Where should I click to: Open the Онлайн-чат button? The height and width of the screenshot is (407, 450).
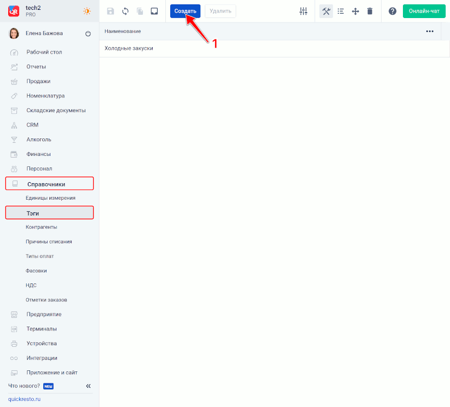click(x=424, y=11)
